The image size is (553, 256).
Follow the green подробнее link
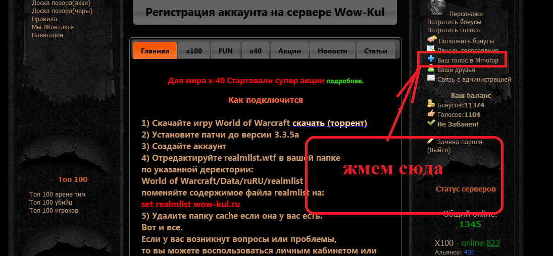(x=345, y=81)
